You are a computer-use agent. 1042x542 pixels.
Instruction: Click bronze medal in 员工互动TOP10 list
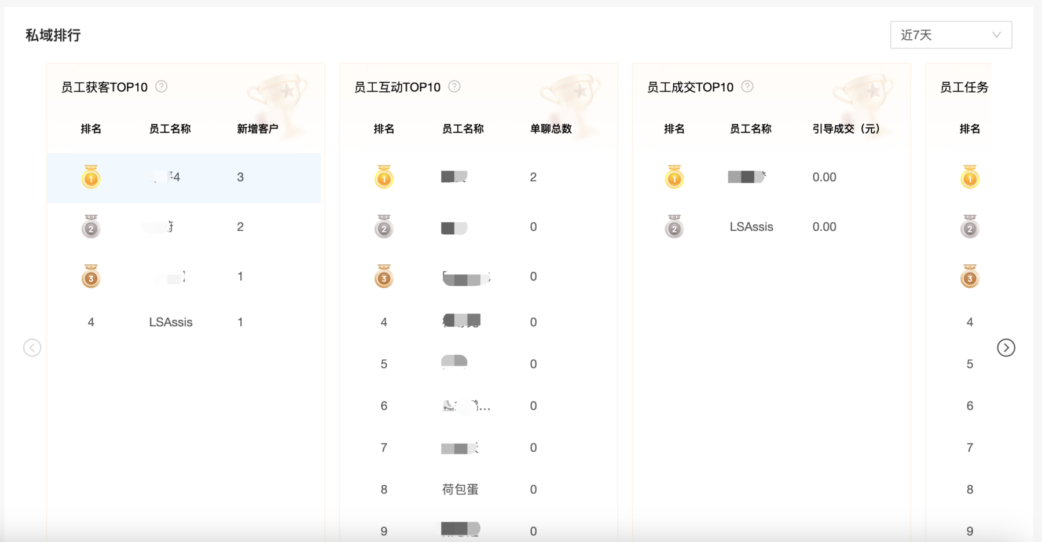pyautogui.click(x=384, y=276)
